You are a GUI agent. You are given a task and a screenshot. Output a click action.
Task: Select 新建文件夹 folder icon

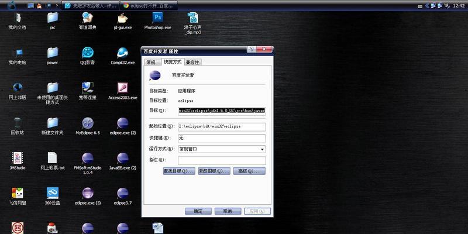coord(53,126)
